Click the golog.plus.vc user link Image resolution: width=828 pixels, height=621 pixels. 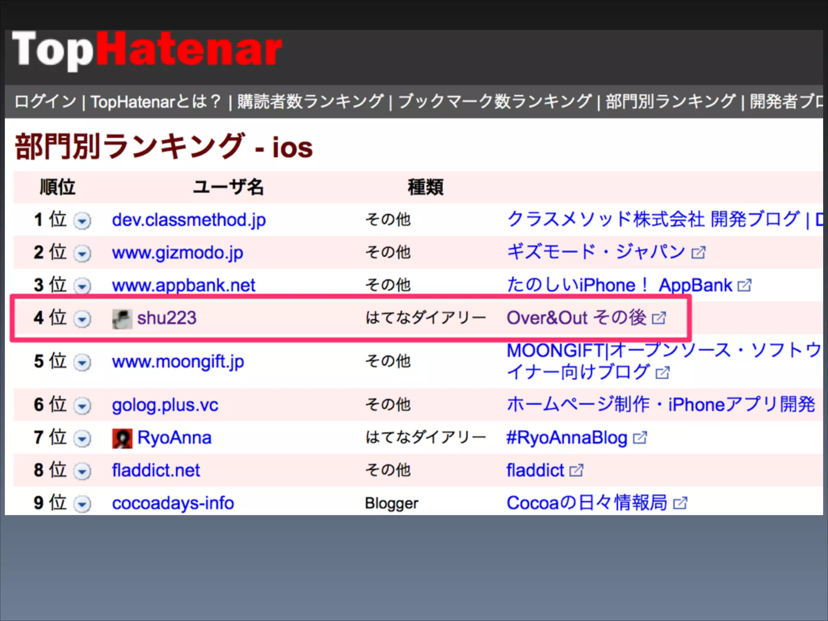[x=165, y=405]
